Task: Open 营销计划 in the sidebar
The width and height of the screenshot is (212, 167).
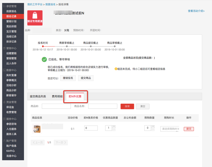Action: pyautogui.click(x=11, y=21)
